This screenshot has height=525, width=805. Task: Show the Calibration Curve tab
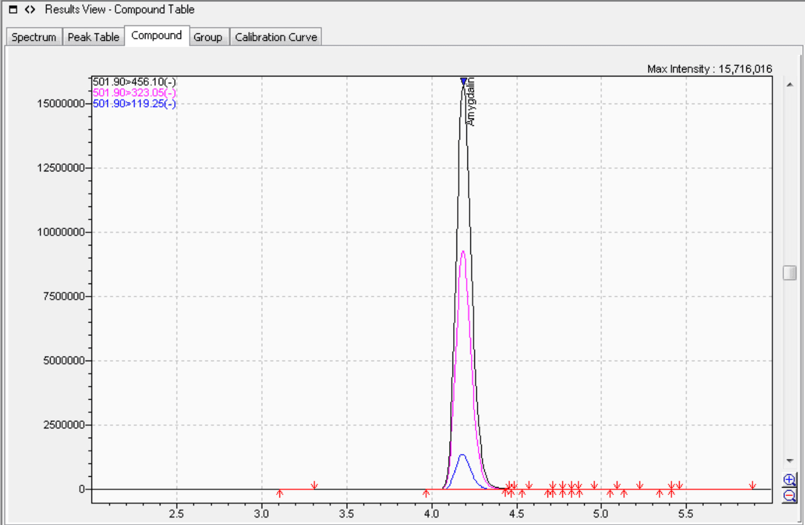pos(276,37)
